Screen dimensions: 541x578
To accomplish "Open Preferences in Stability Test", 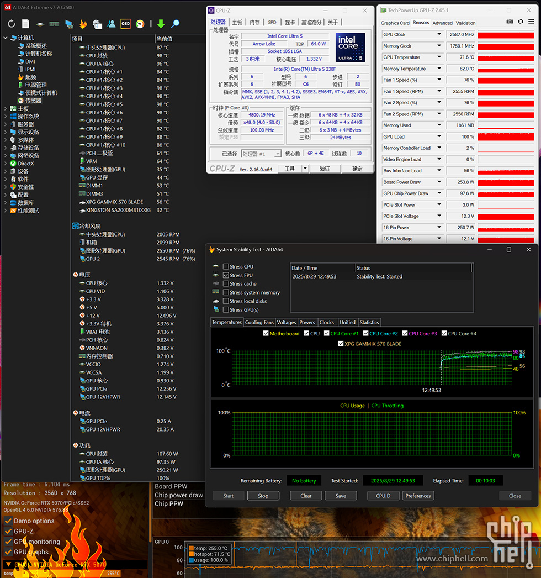I will tap(418, 496).
